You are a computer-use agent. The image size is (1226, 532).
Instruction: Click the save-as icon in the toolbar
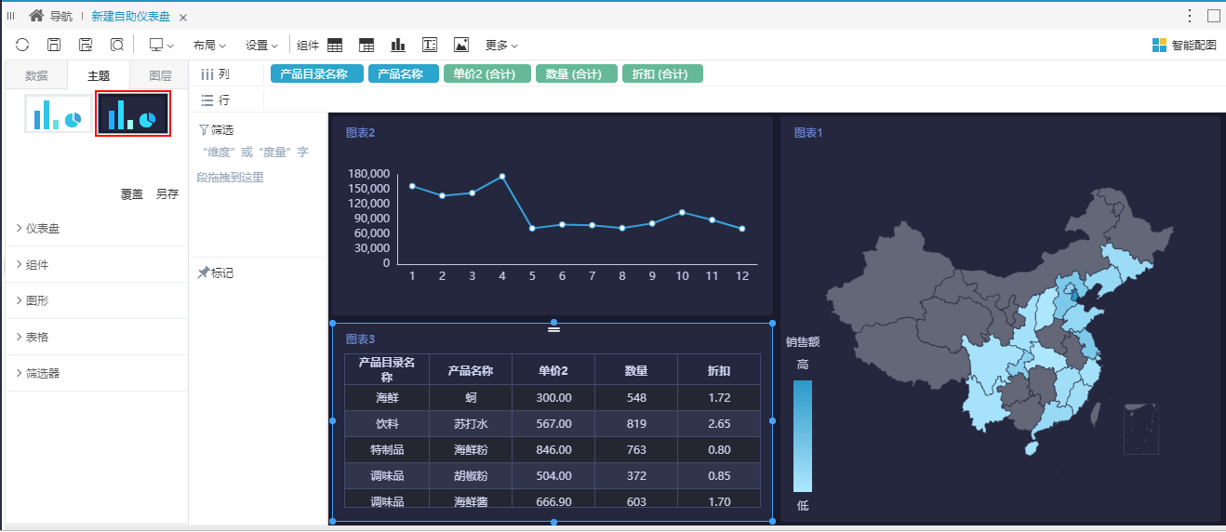(x=86, y=45)
